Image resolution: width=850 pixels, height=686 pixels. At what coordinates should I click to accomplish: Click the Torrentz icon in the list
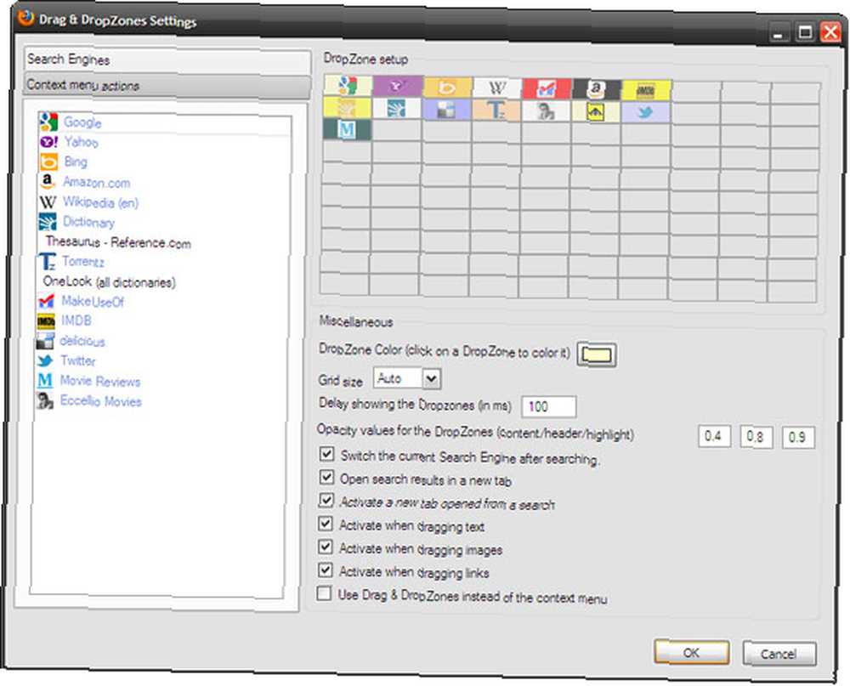tap(47, 262)
